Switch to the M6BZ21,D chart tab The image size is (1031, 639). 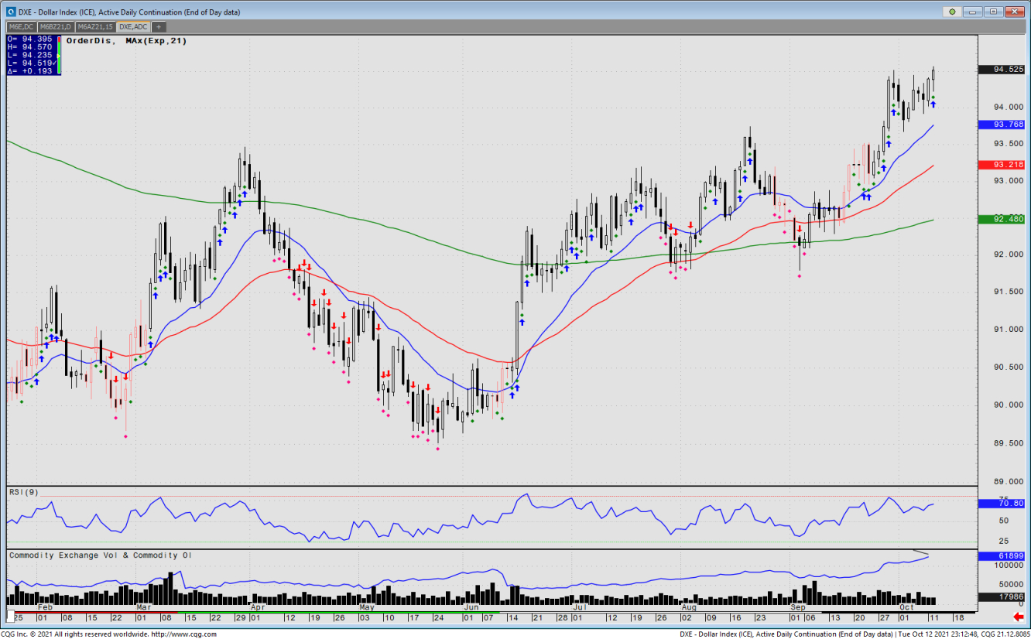[55, 27]
